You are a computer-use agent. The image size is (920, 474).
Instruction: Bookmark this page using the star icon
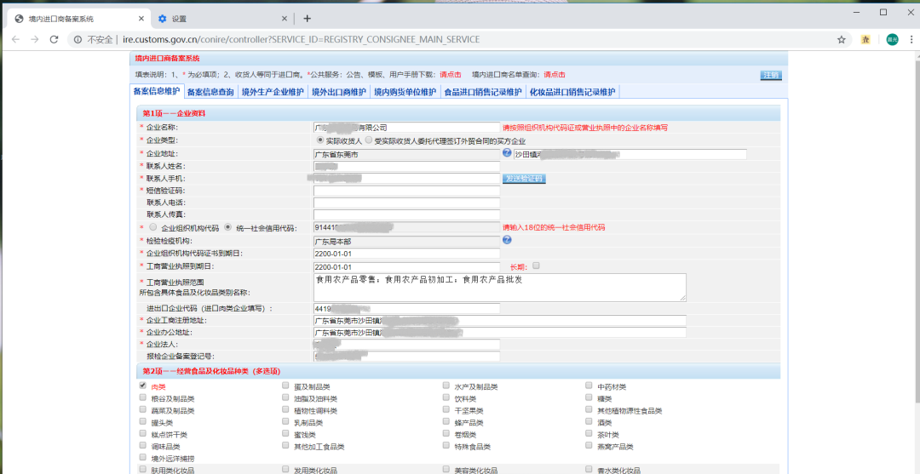(842, 39)
